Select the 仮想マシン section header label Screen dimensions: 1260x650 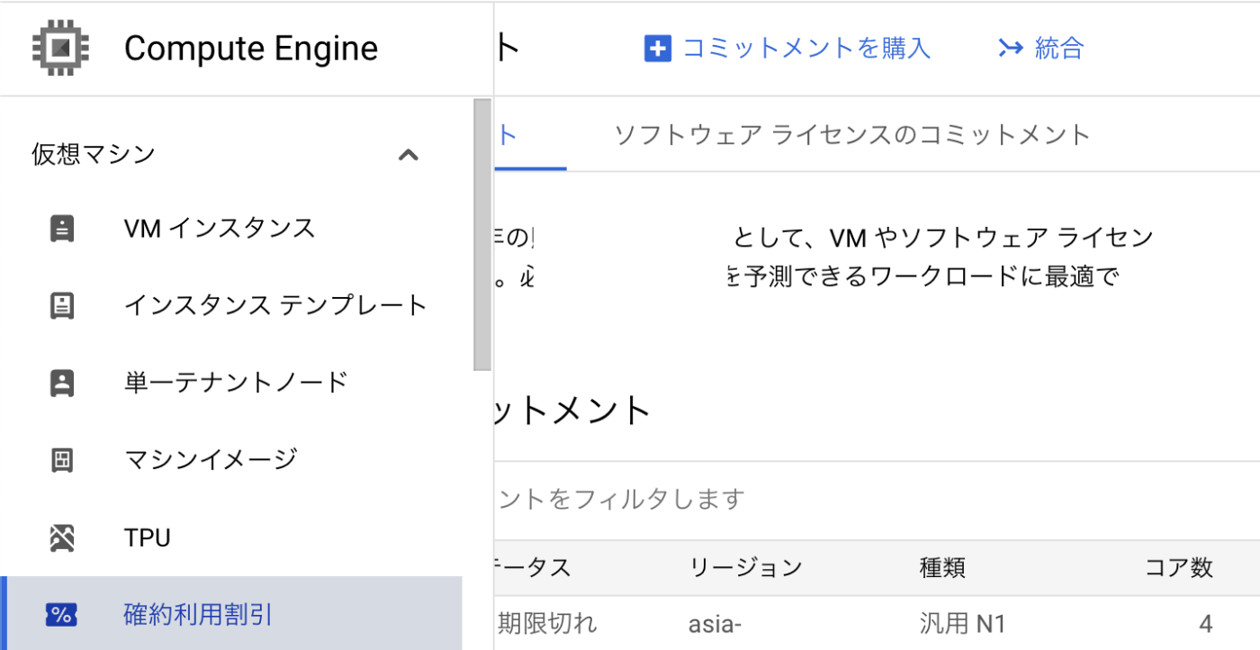click(x=94, y=155)
